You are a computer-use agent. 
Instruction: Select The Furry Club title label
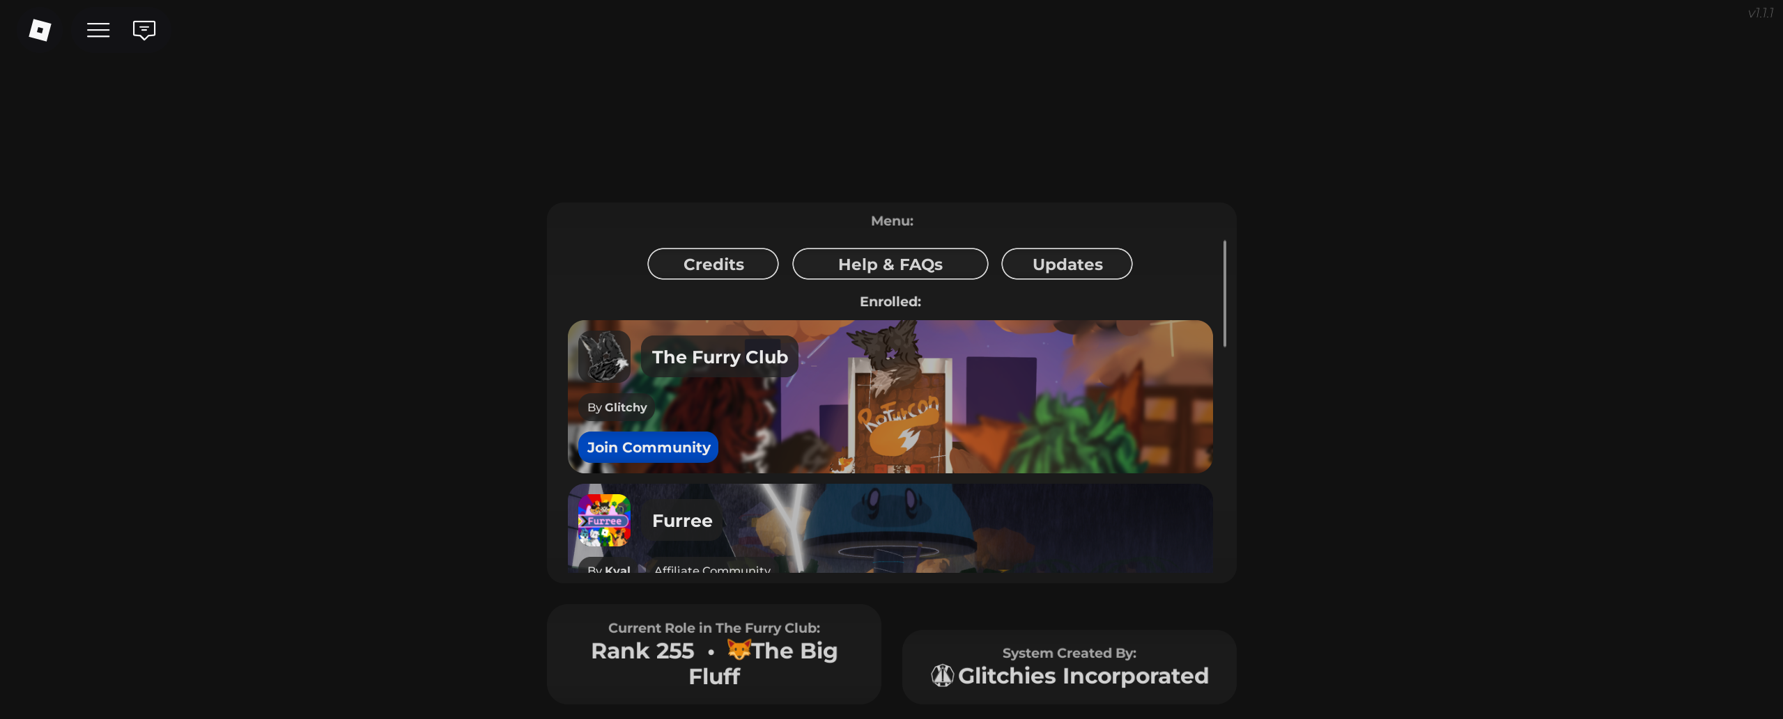[x=720, y=356]
